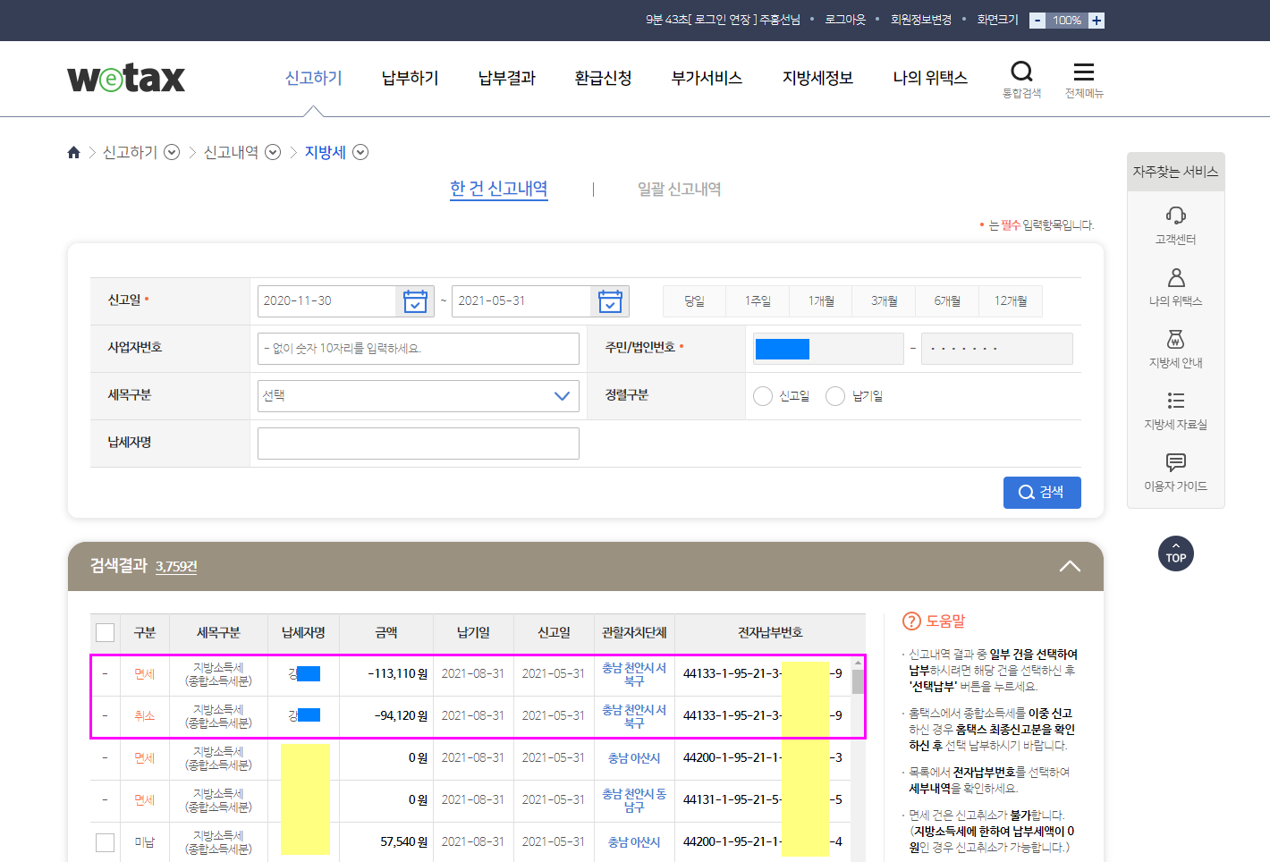Switch to 일괄 신고내역 tab

679,190
